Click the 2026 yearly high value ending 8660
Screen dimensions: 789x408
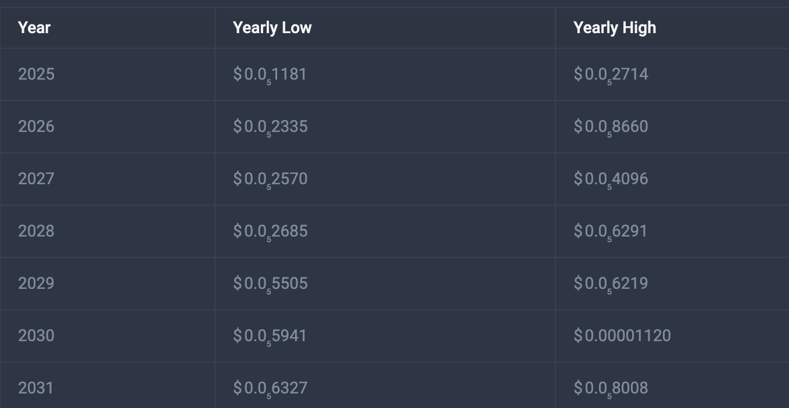click(611, 127)
